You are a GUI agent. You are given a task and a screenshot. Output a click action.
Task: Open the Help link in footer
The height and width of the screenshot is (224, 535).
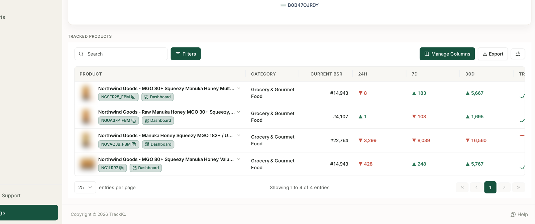pos(519,215)
